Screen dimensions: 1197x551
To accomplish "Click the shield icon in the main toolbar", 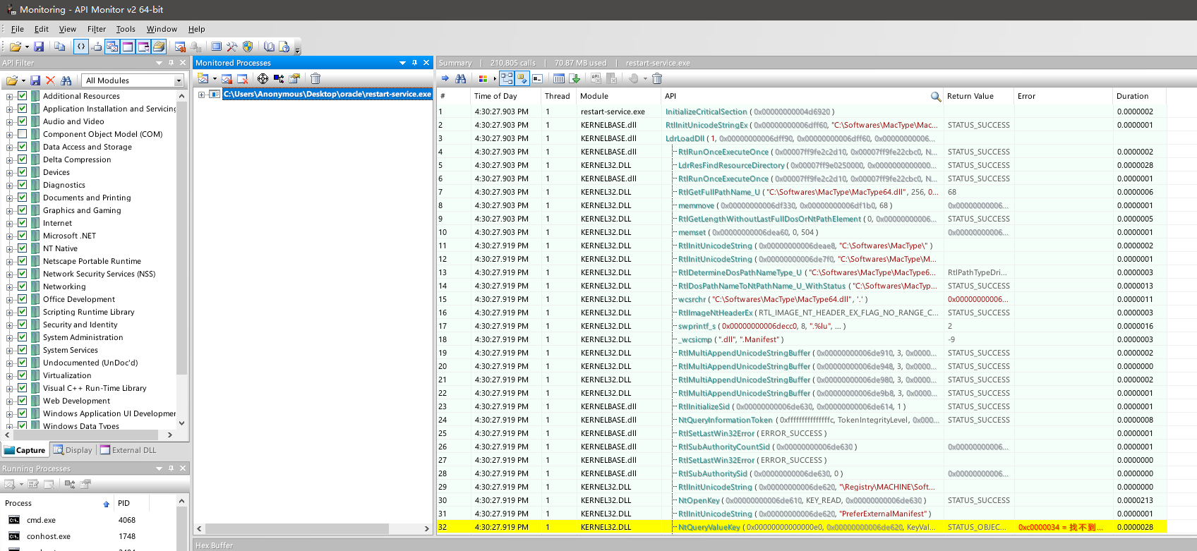I will 248,47.
